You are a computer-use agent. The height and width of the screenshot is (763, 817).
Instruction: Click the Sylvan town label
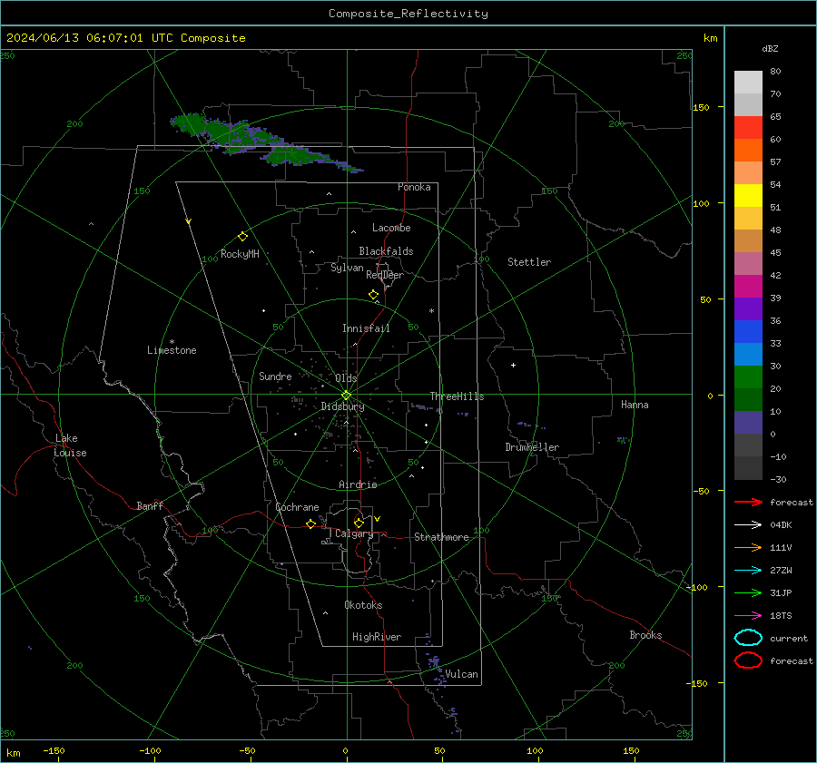[347, 268]
